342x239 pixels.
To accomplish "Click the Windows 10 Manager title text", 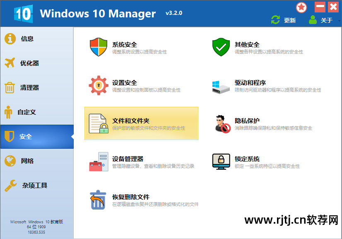I will click(98, 14).
